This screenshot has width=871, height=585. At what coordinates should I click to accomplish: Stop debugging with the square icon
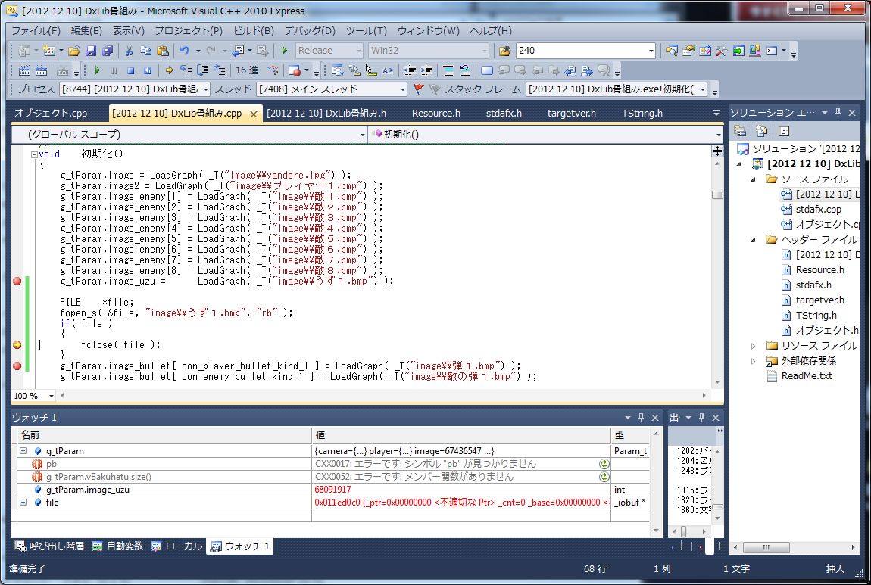click(130, 70)
